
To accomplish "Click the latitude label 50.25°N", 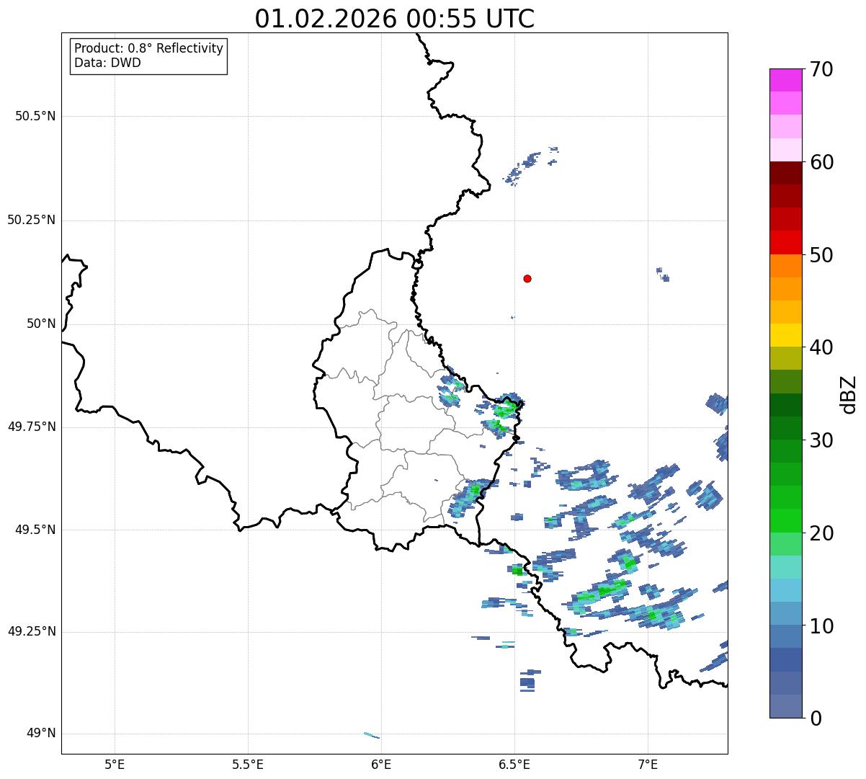I will coord(31,220).
